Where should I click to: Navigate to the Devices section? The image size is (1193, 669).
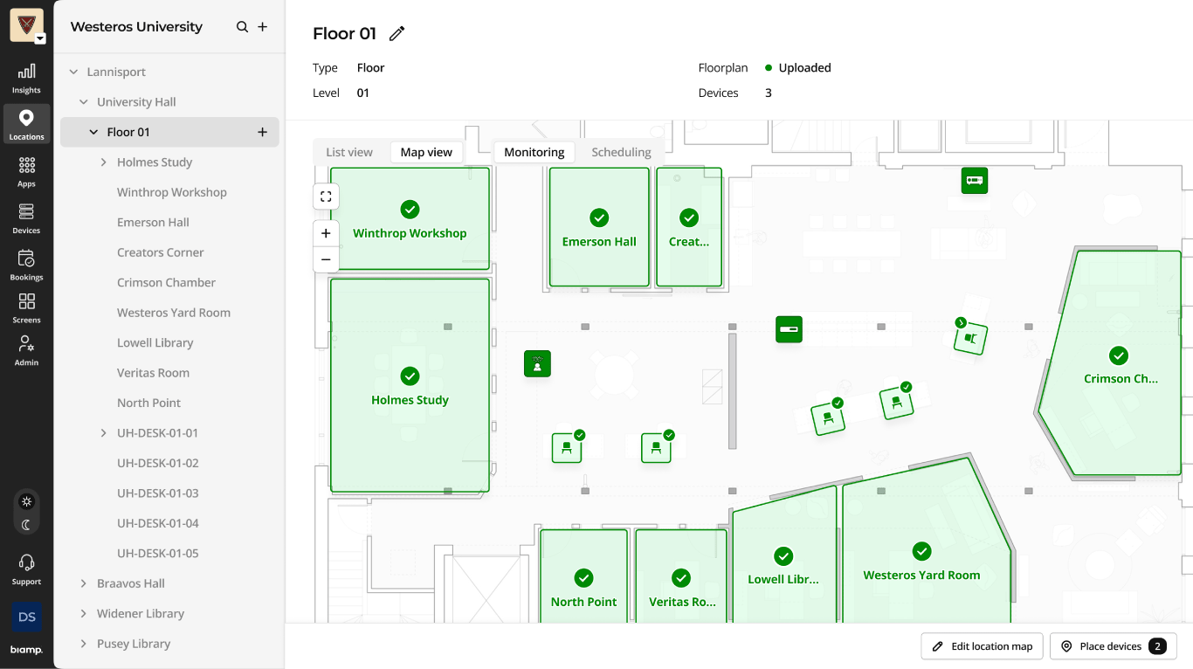coord(26,217)
